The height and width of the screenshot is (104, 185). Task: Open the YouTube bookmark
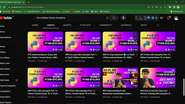pyautogui.click(x=76, y=12)
